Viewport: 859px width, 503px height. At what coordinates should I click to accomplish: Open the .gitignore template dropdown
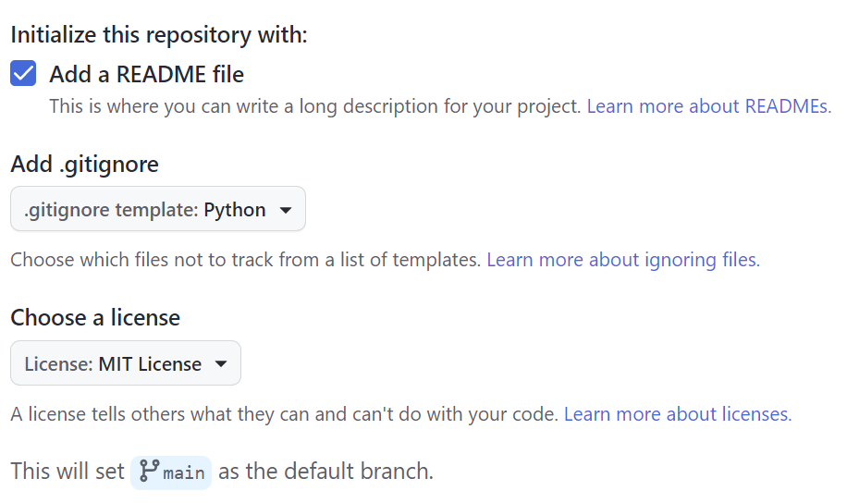[x=157, y=210]
